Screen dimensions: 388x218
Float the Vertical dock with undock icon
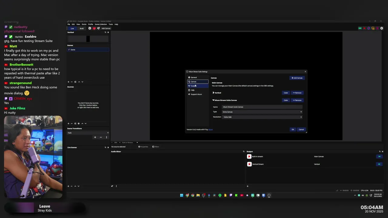tap(105, 32)
